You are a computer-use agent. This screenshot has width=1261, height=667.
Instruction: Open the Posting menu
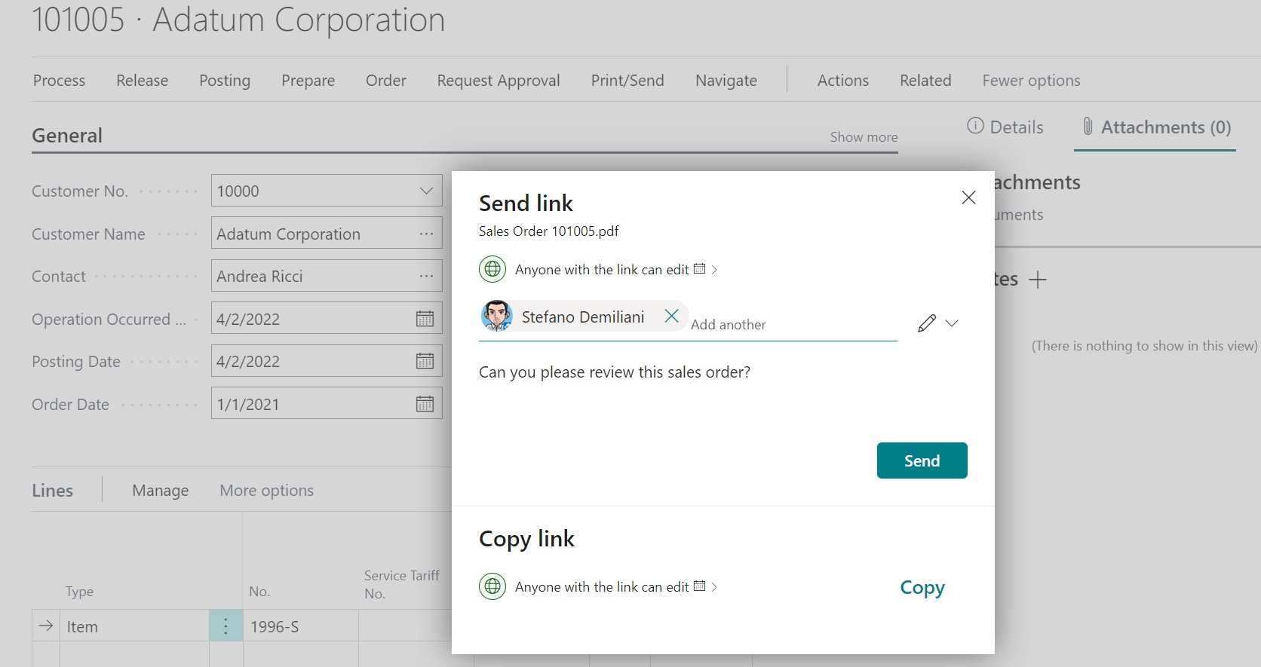225,81
